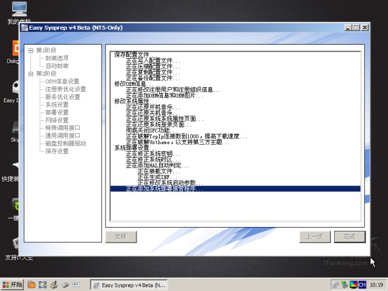Viewport: 388px width, 291px height.
Task: Open the 开始 start menu
Action: click(12, 285)
